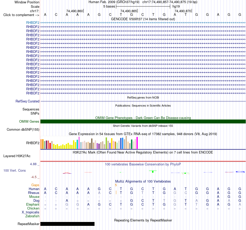This screenshot has height=230, width=246.
Task: Click the 4.88 upper scale value
Action: coord(33,164)
